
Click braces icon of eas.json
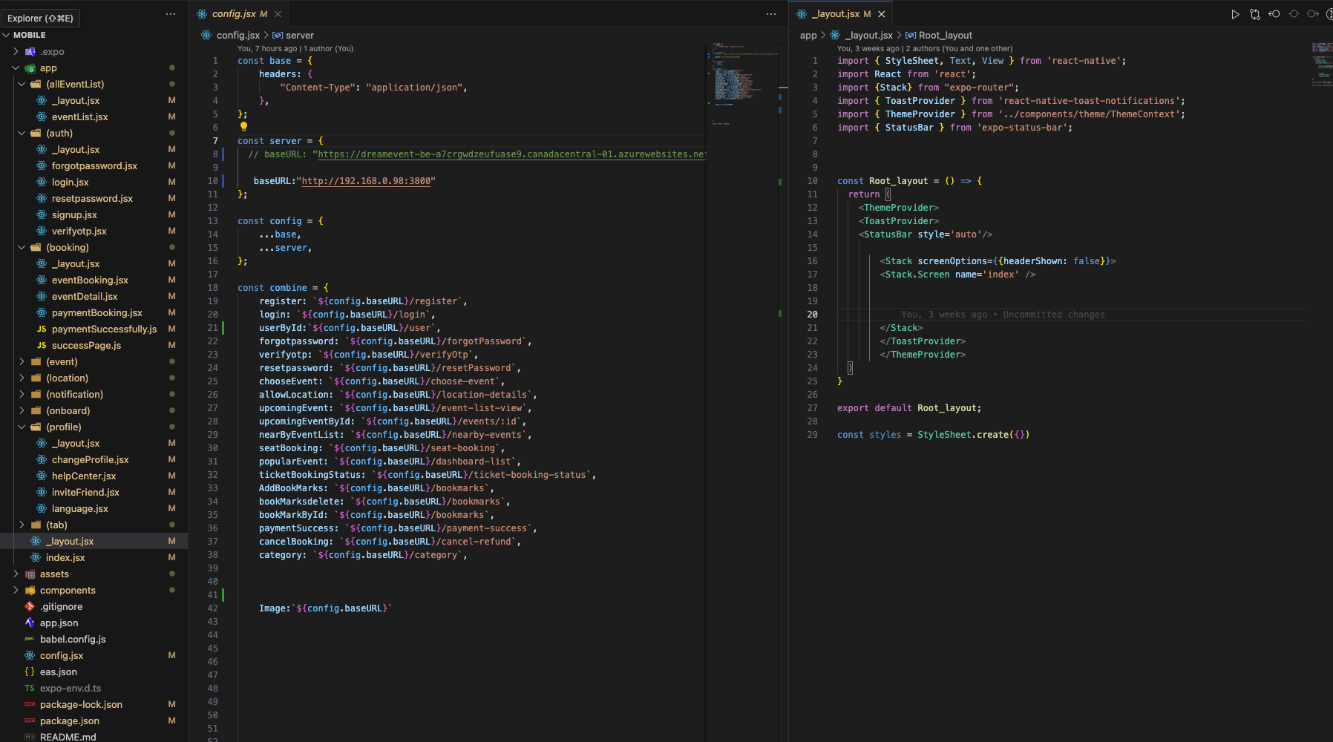click(x=30, y=672)
